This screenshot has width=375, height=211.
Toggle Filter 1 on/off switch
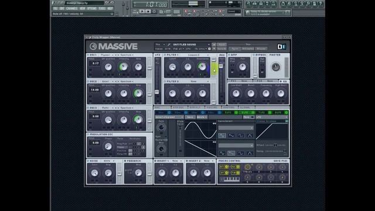point(165,55)
